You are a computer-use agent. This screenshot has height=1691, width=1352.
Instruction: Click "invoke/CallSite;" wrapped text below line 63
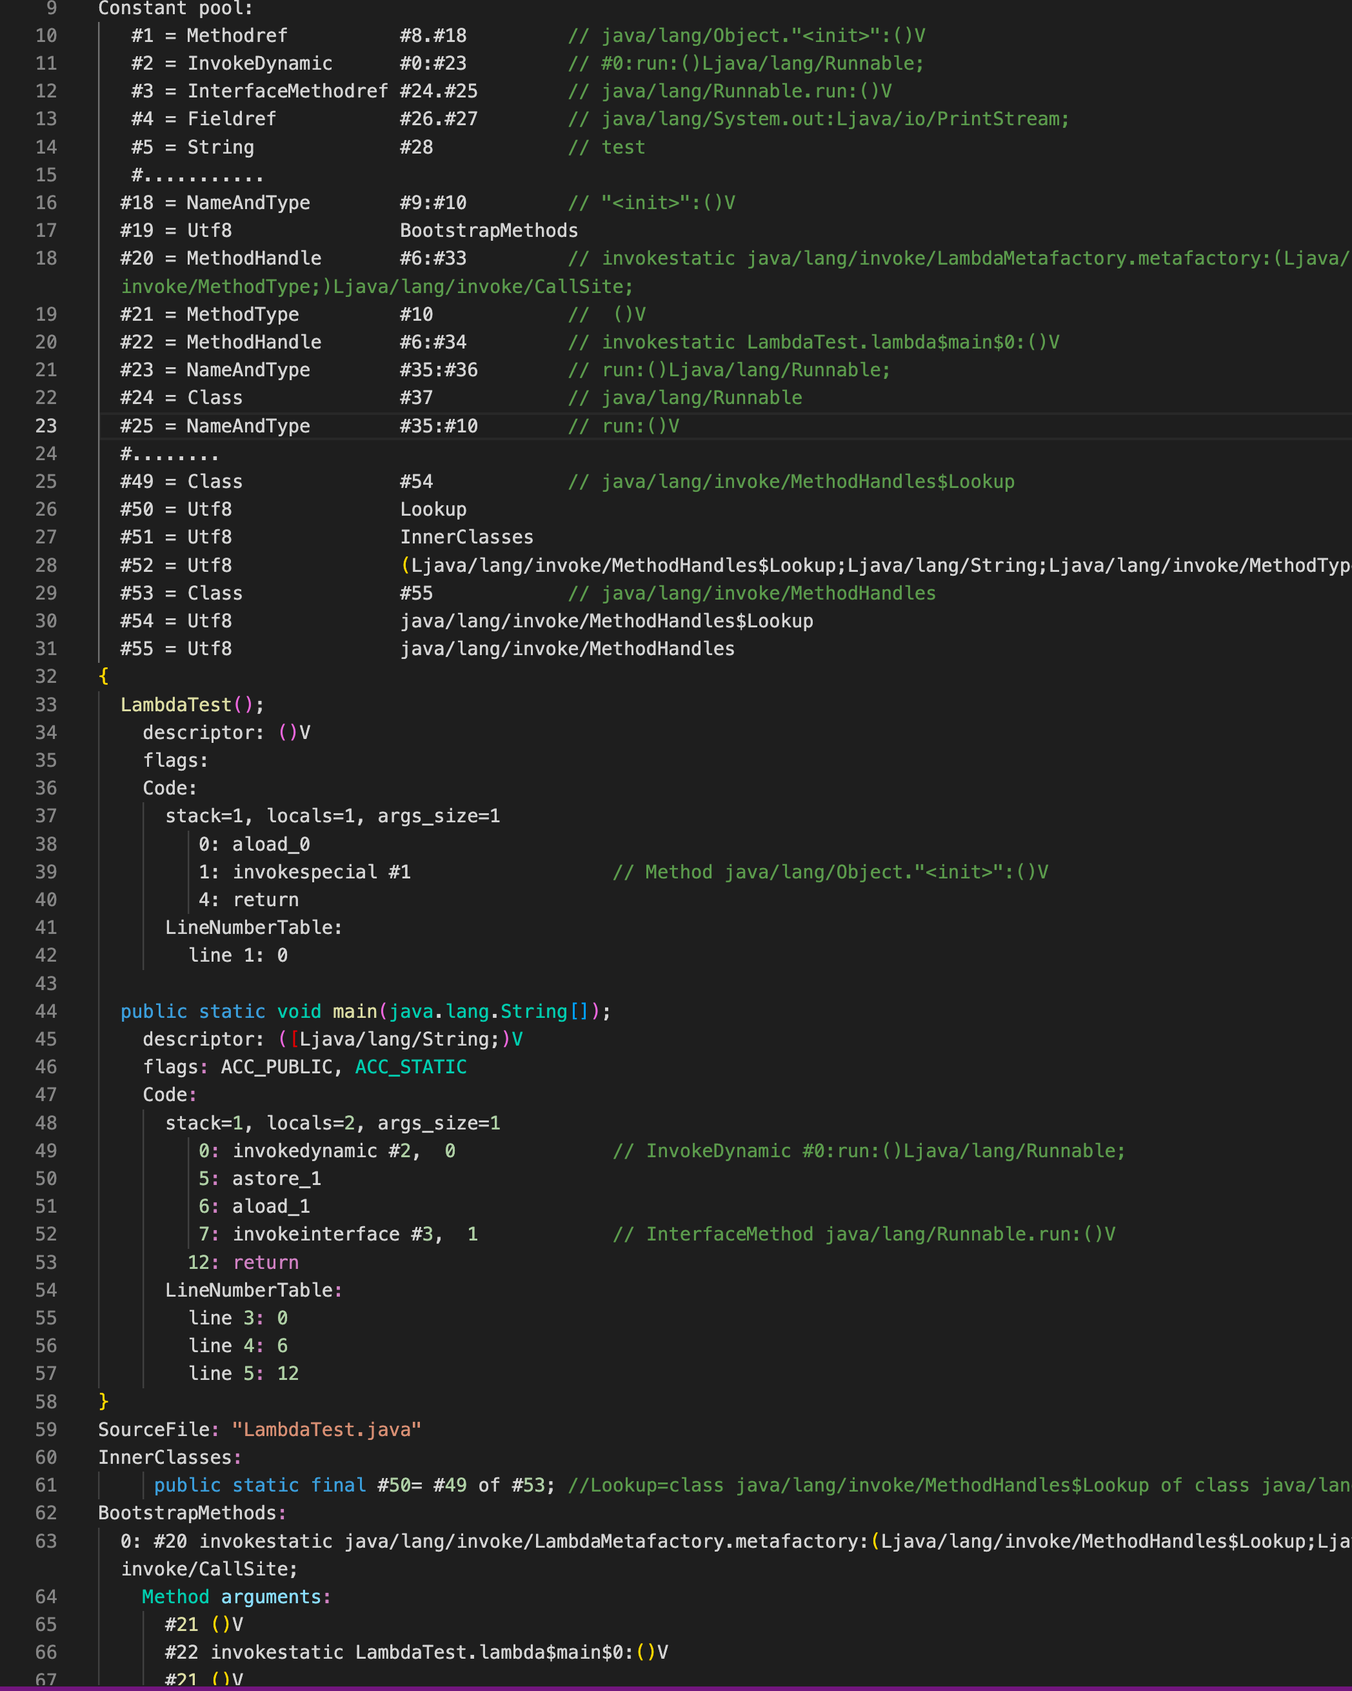[x=209, y=1568]
